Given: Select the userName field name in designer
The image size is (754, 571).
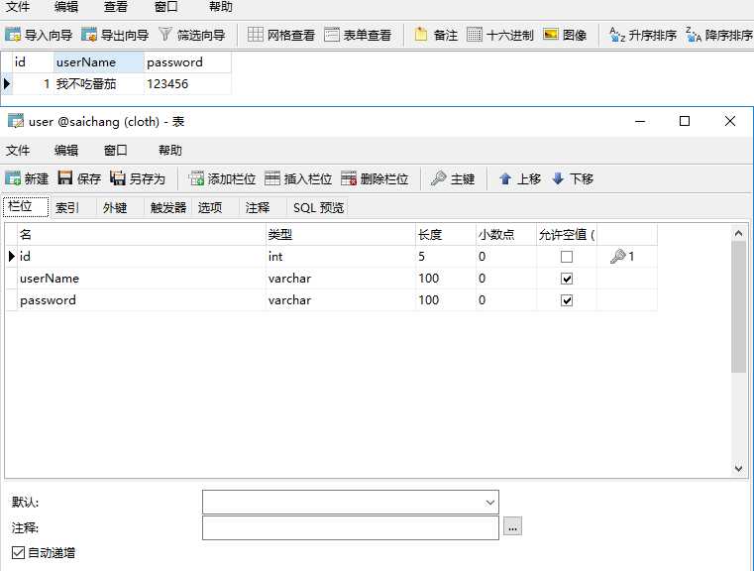Looking at the screenshot, I should point(142,278).
